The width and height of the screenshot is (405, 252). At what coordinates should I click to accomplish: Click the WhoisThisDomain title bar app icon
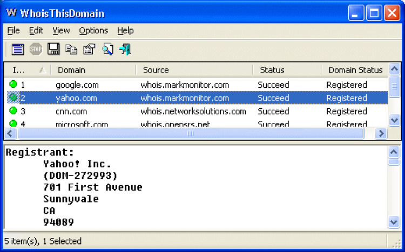tap(11, 12)
